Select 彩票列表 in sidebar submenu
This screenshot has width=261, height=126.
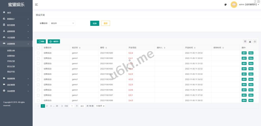pyautogui.click(x=11, y=56)
